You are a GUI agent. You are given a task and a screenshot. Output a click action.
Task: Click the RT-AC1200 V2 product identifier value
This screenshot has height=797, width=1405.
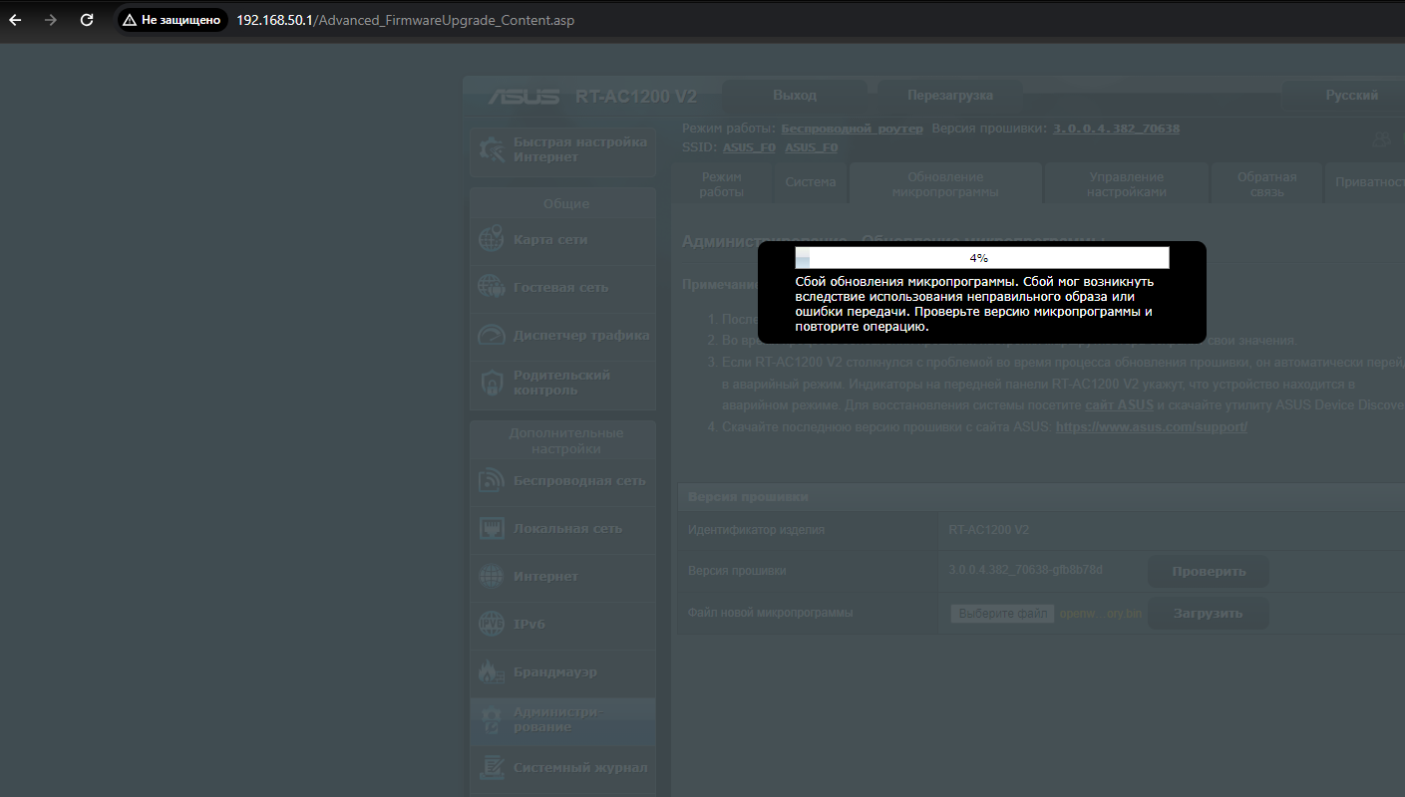pos(988,530)
